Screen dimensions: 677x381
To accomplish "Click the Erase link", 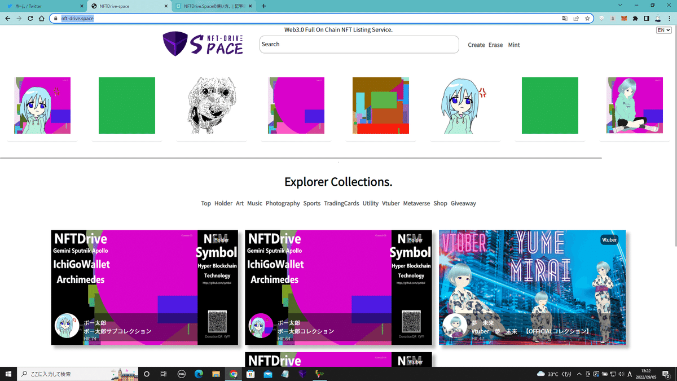I will click(x=495, y=45).
